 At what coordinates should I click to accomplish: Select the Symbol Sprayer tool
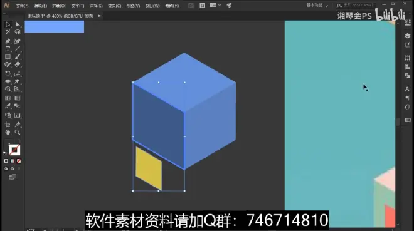point(8,115)
